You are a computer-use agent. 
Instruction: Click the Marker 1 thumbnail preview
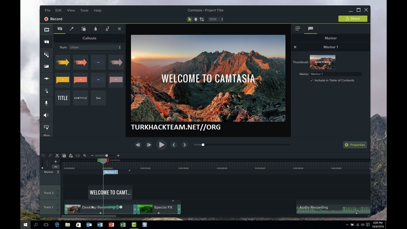(322, 62)
